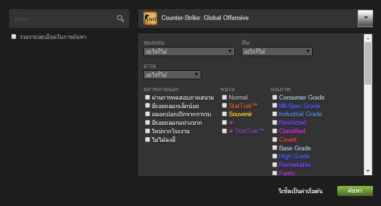Expand the อาวุธ weapon dropdown
The height and width of the screenshot is (206, 381).
pyautogui.click(x=172, y=75)
